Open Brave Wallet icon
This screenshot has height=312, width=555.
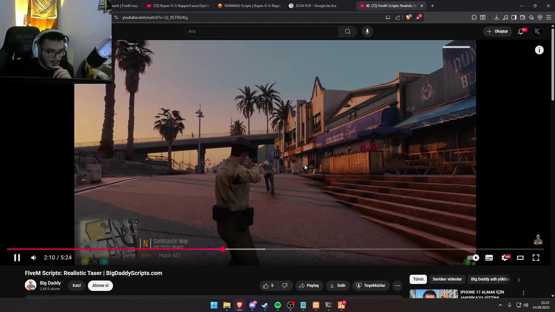tap(522, 17)
